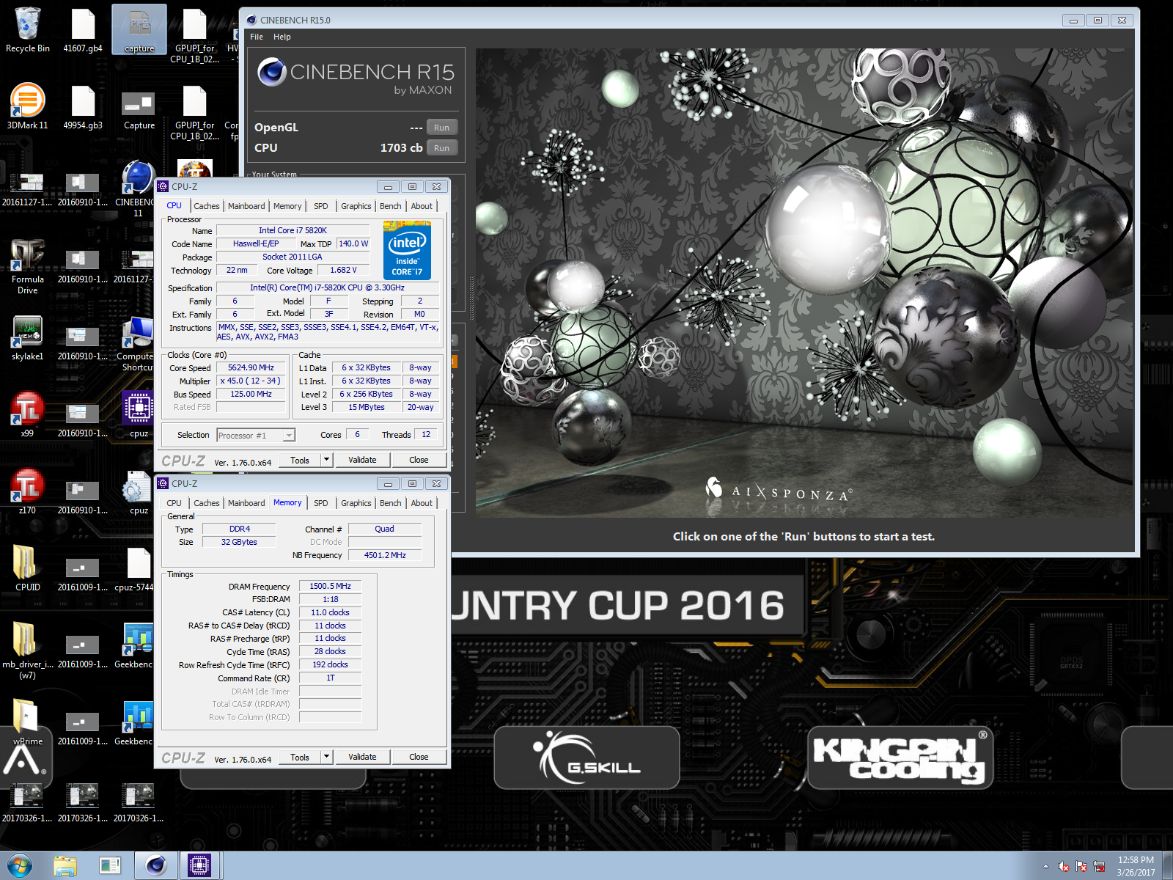Click Tools button in bottom CPU-Z

click(300, 757)
